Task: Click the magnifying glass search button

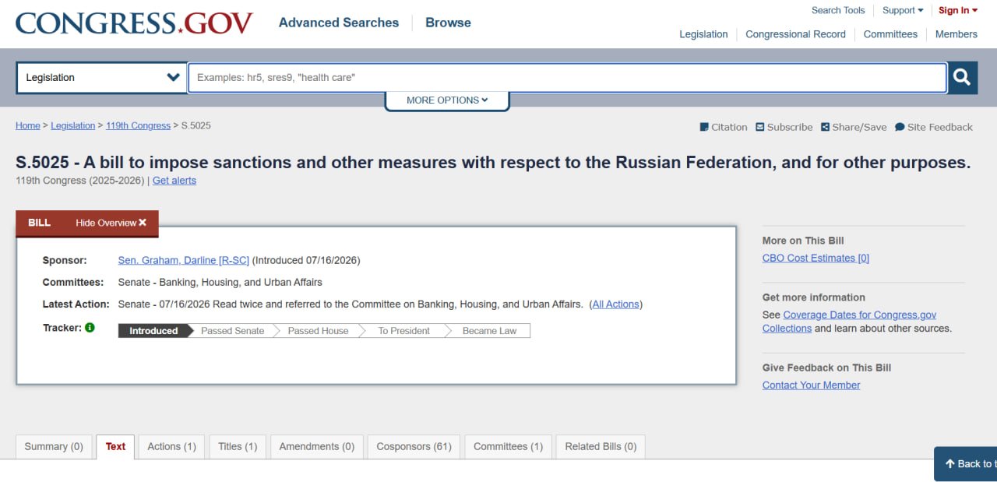Action: (x=962, y=77)
